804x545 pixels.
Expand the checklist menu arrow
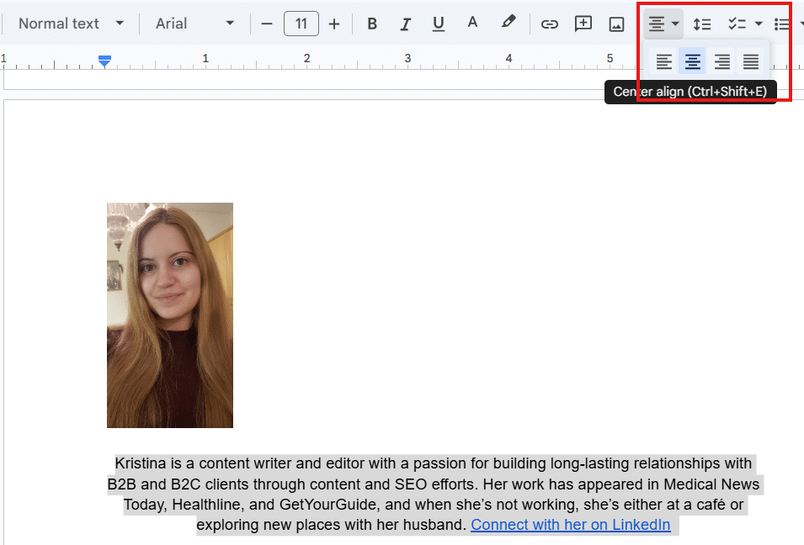point(759,24)
